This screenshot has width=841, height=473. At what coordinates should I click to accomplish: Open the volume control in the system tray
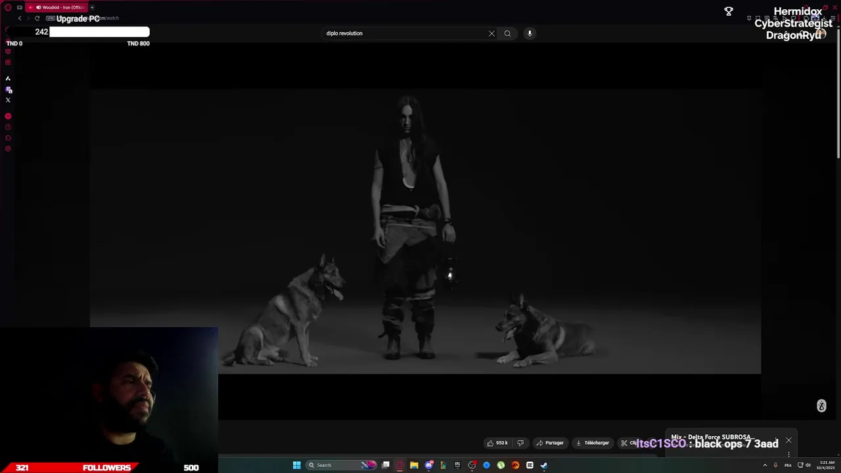(808, 465)
